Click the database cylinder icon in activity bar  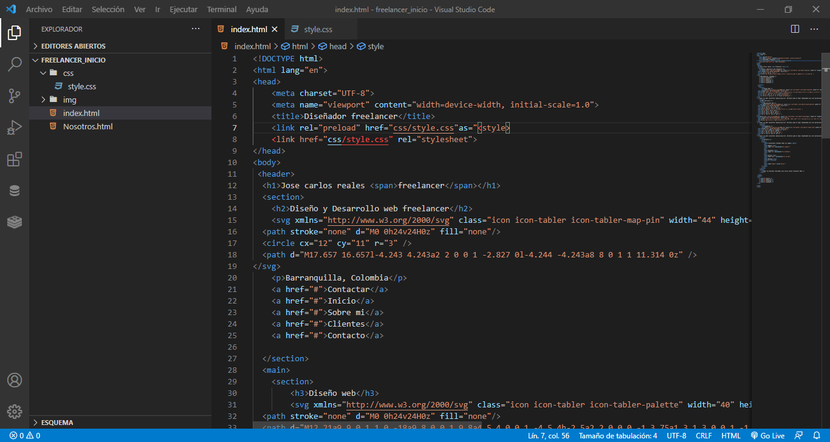pos(15,191)
